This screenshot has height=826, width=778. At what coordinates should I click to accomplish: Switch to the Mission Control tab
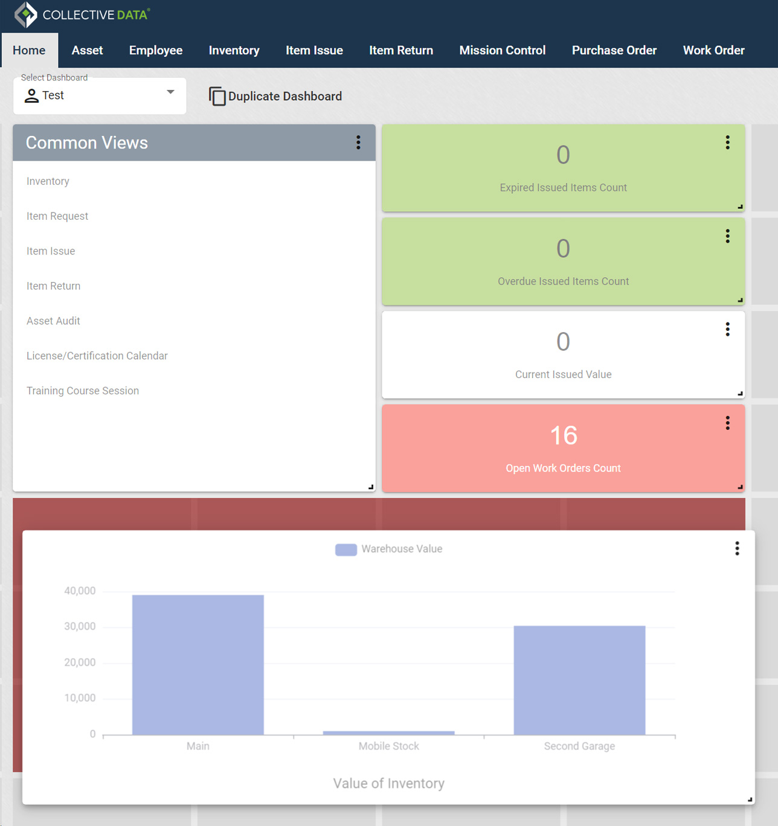pos(502,50)
